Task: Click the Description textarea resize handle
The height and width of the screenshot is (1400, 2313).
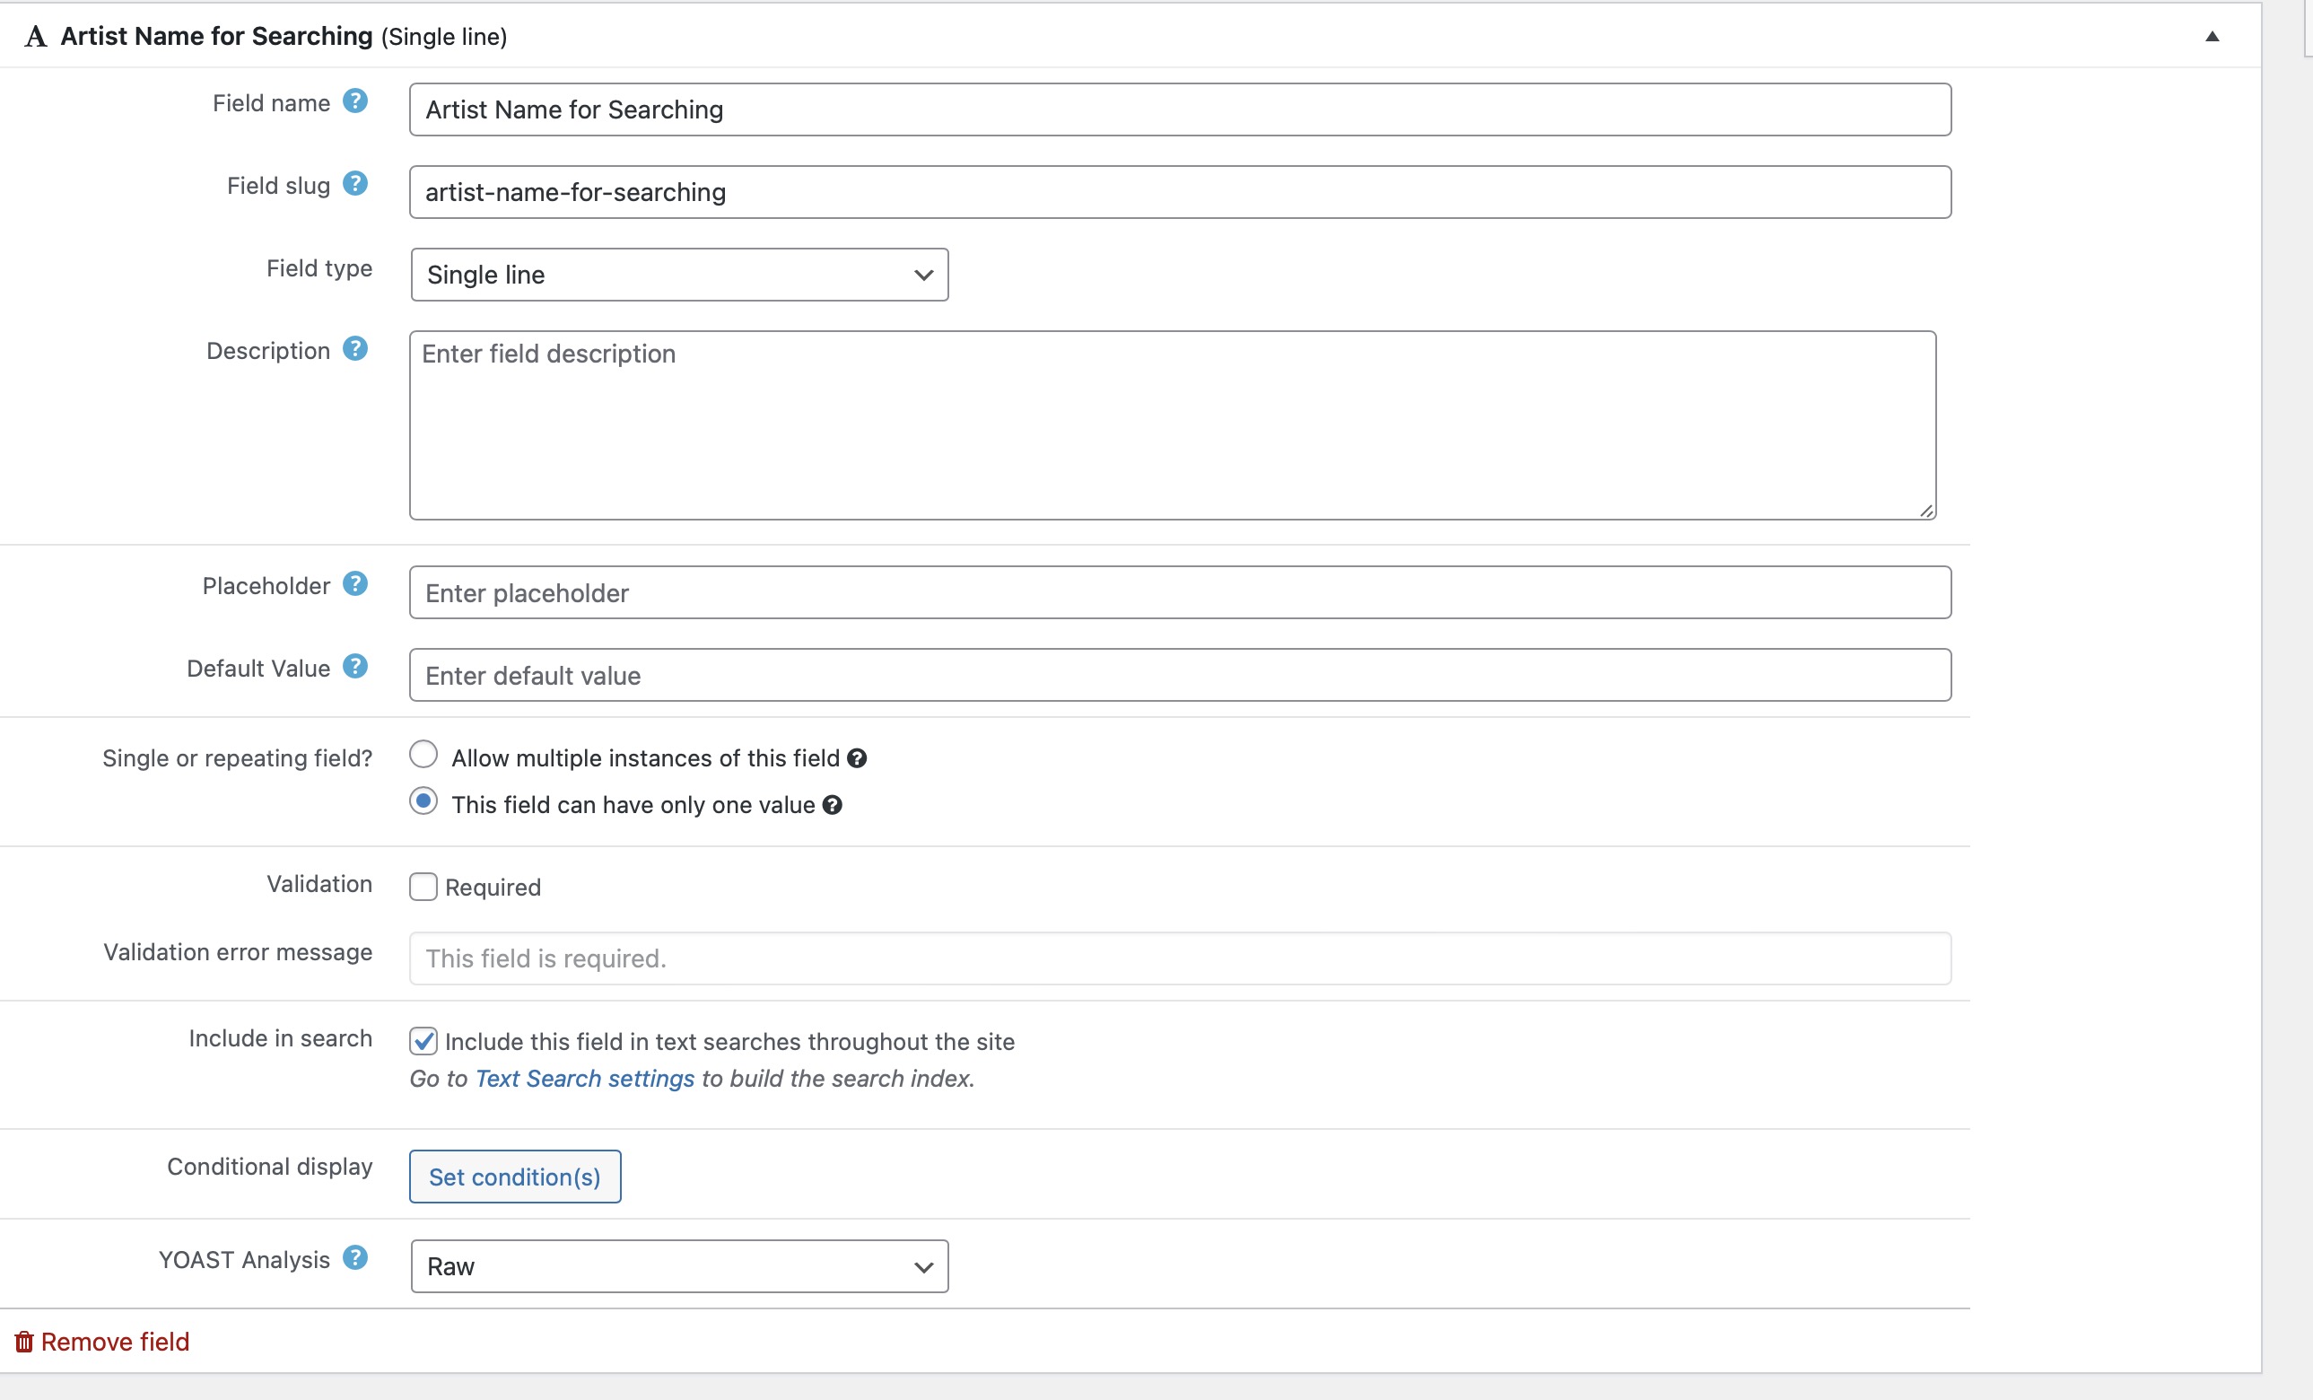Action: pyautogui.click(x=1927, y=511)
